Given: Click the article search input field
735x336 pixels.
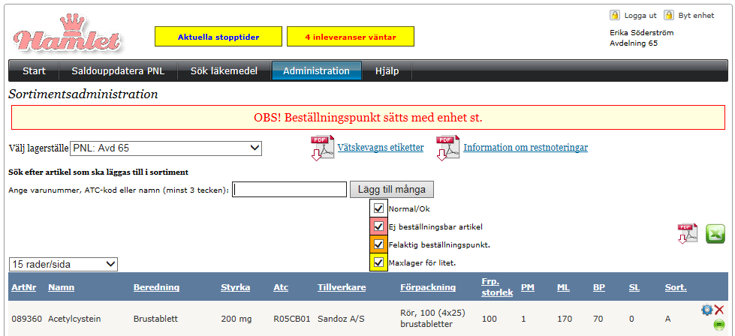Looking at the screenshot, I should 290,190.
